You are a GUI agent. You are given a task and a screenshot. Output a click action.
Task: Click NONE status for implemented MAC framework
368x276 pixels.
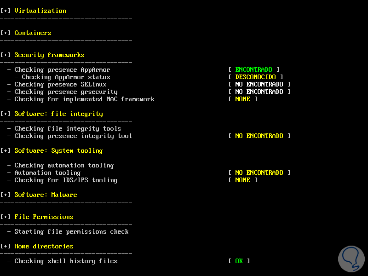tap(242, 99)
